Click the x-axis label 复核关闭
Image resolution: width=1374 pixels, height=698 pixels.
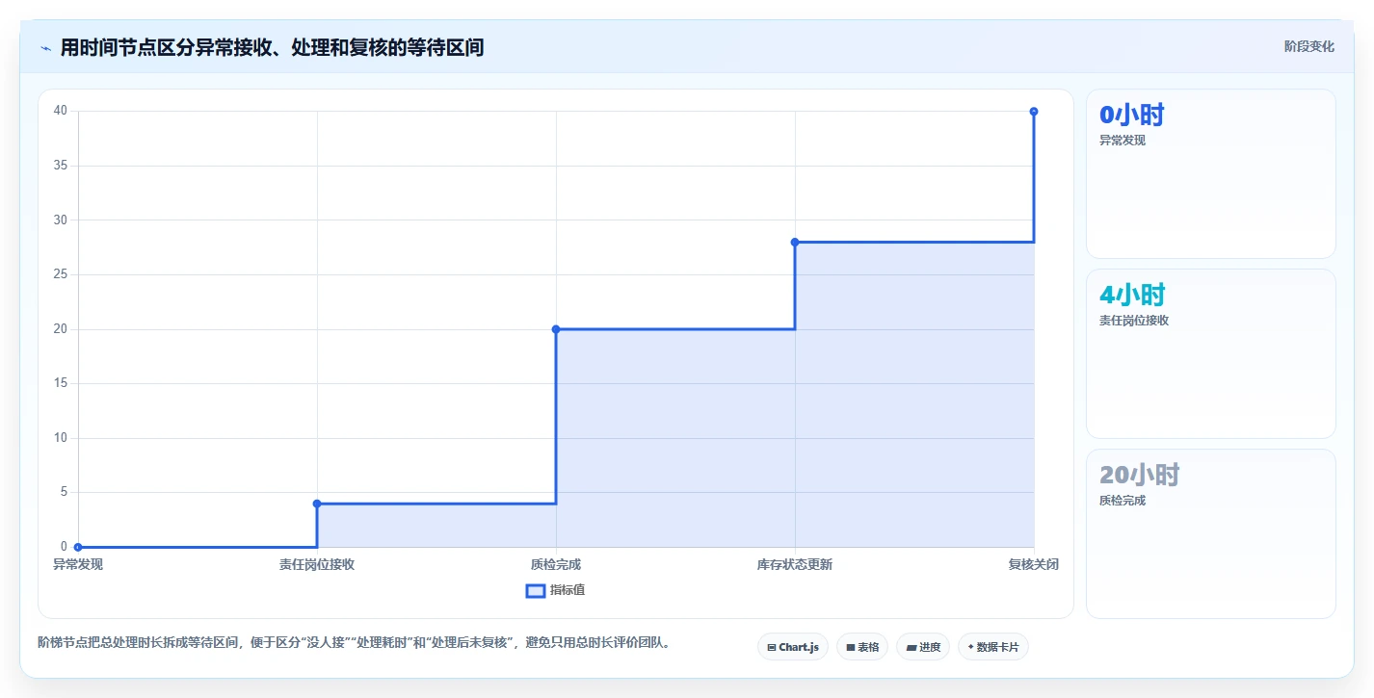point(1034,564)
